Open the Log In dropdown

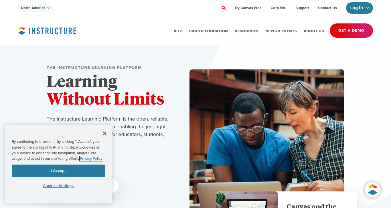pyautogui.click(x=359, y=8)
